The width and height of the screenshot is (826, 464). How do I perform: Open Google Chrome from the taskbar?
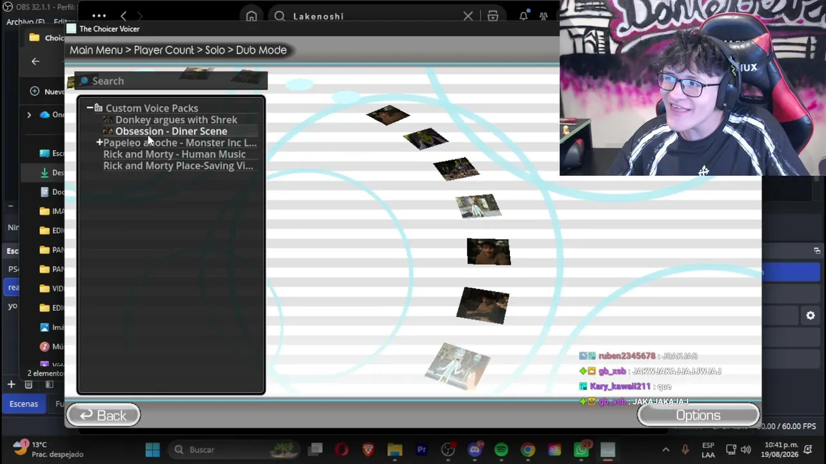pyautogui.click(x=528, y=450)
